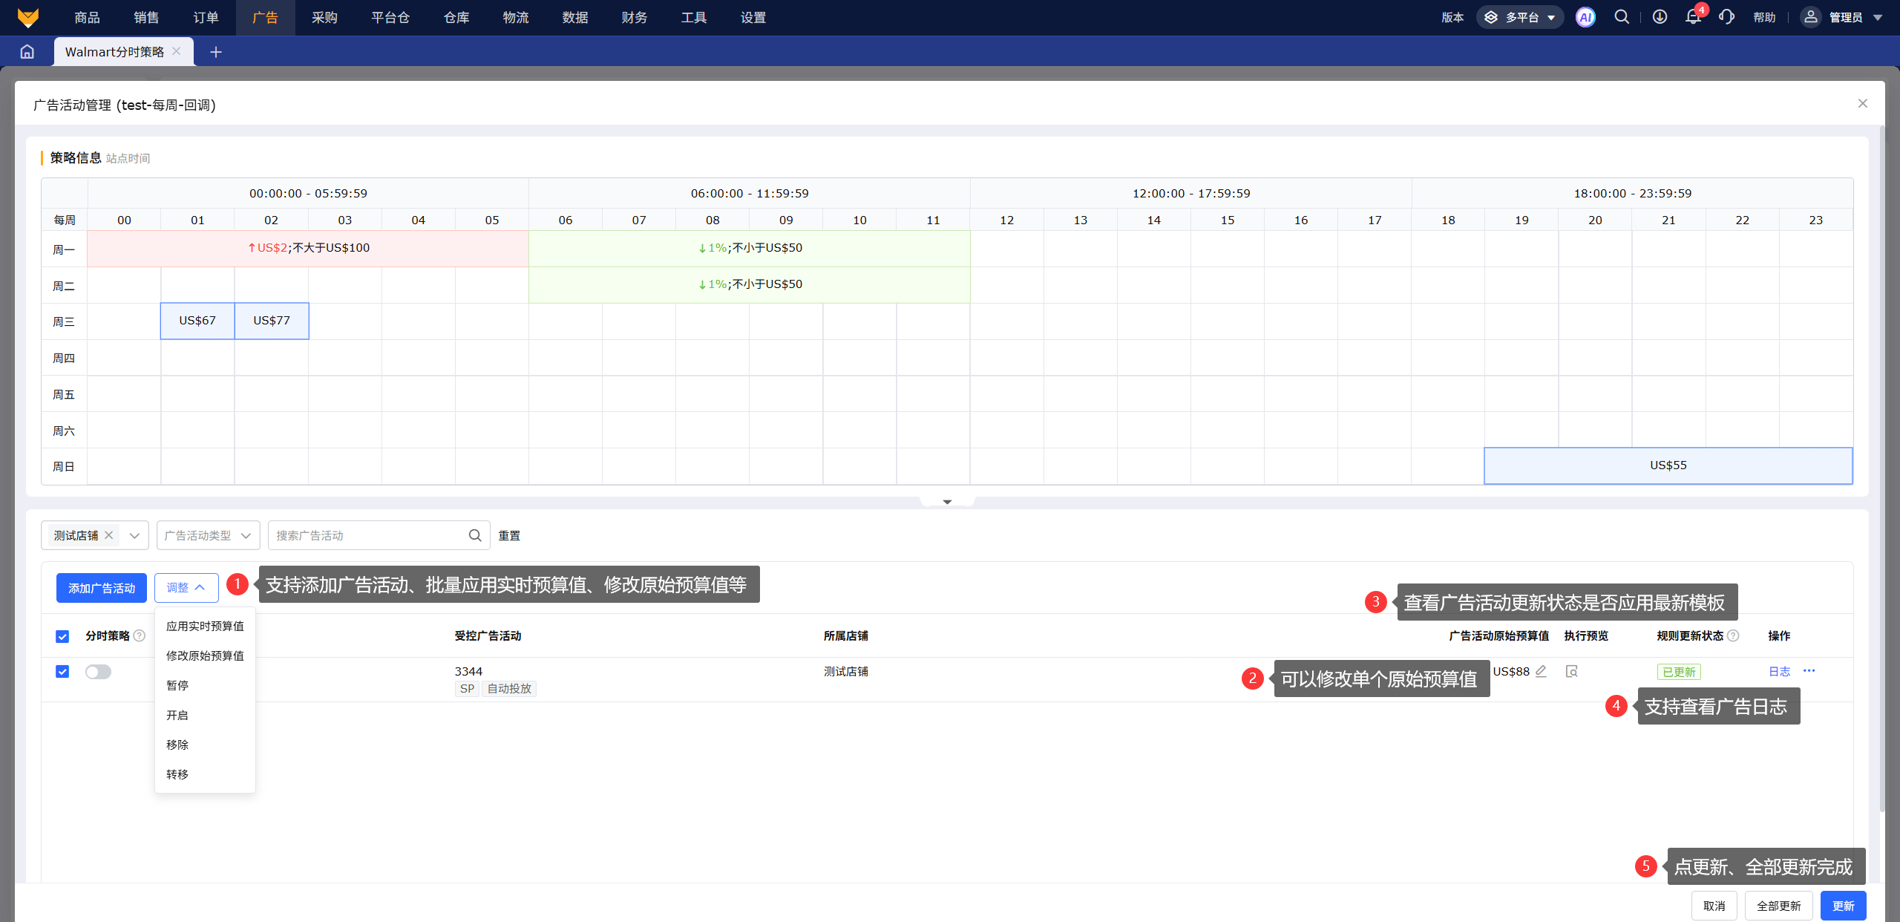Open the 日志 link for the campaign
This screenshot has height=922, width=1900.
(x=1779, y=671)
